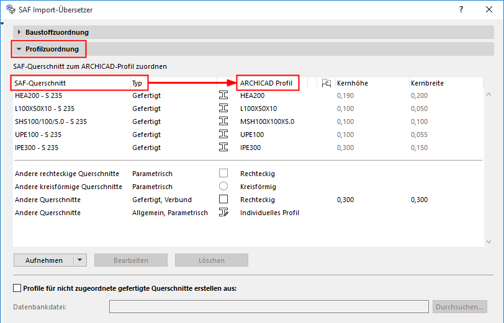
Task: Click the L100X50X10 ARCHICAD profile name cell
Action: click(x=258, y=108)
